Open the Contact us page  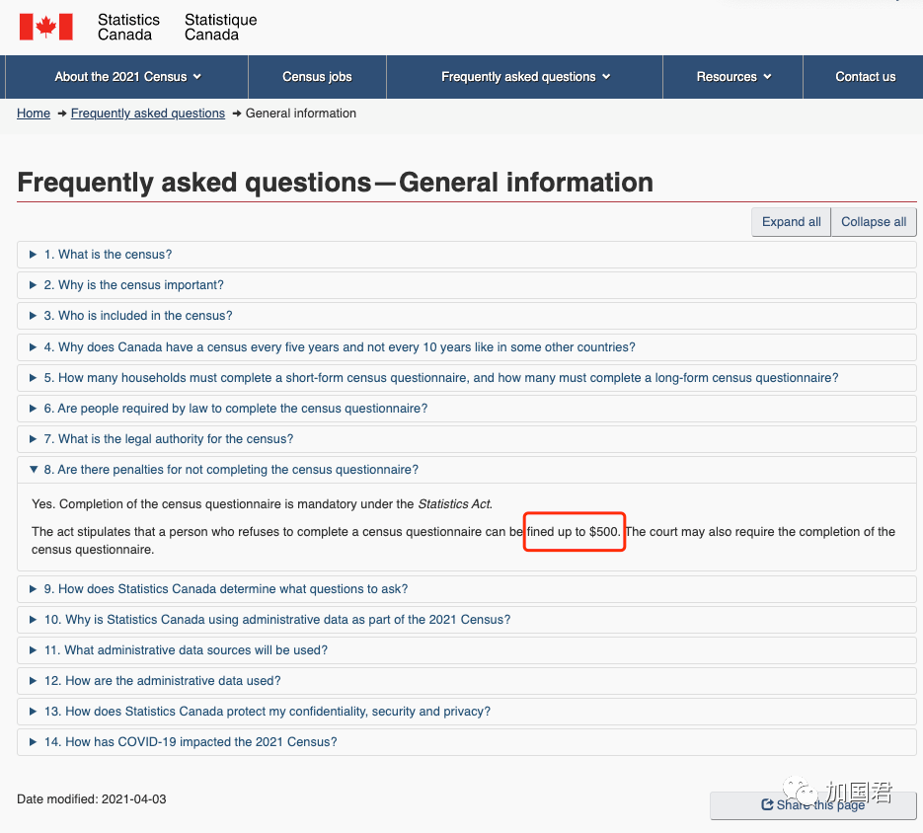click(x=865, y=77)
